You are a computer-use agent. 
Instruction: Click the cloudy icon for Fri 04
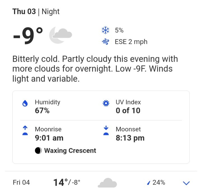[x=107, y=183]
